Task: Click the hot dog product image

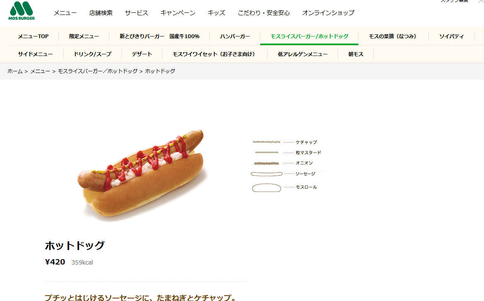Action: [x=142, y=175]
